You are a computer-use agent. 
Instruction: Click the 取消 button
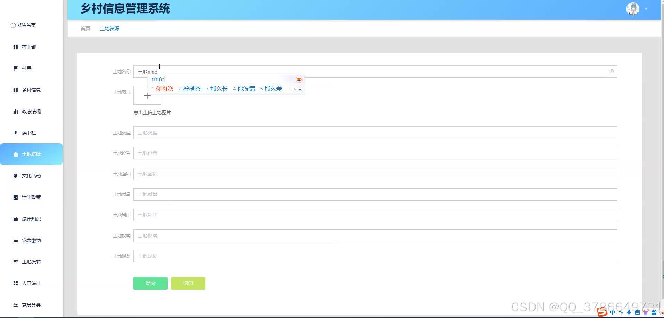(x=188, y=283)
